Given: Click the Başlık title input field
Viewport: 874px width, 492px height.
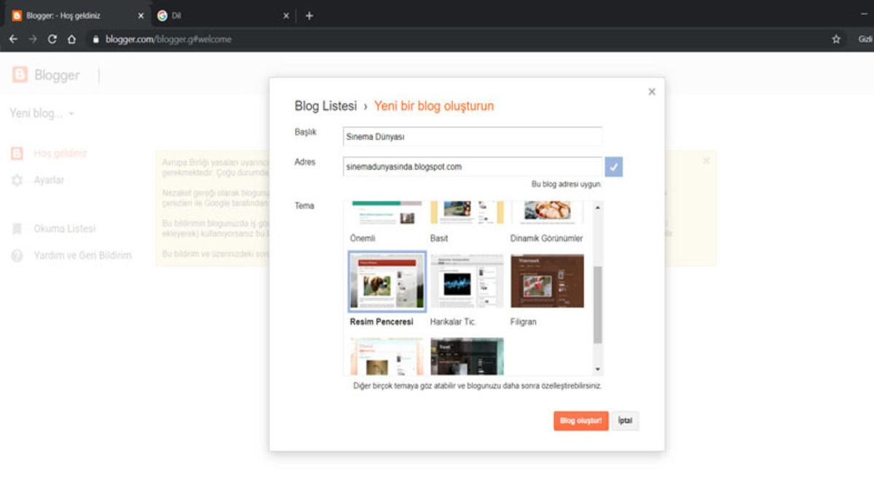Looking at the screenshot, I should coord(473,136).
